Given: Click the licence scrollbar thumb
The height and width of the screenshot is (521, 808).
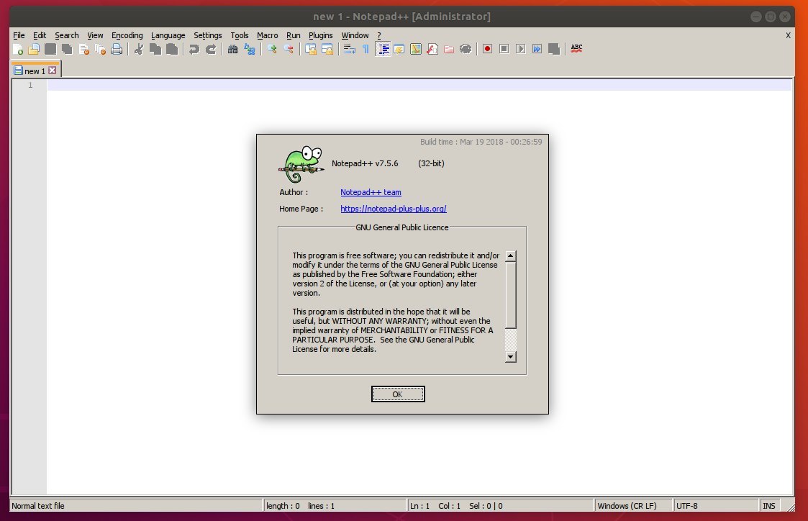Looking at the screenshot, I should [511, 295].
